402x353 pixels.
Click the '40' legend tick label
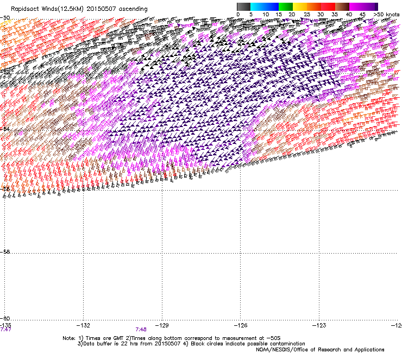point(349,15)
